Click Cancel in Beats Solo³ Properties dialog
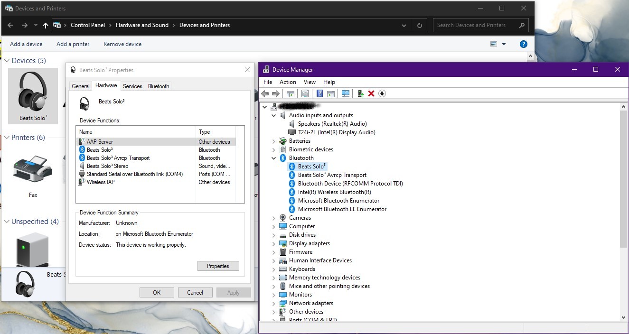 tap(195, 293)
